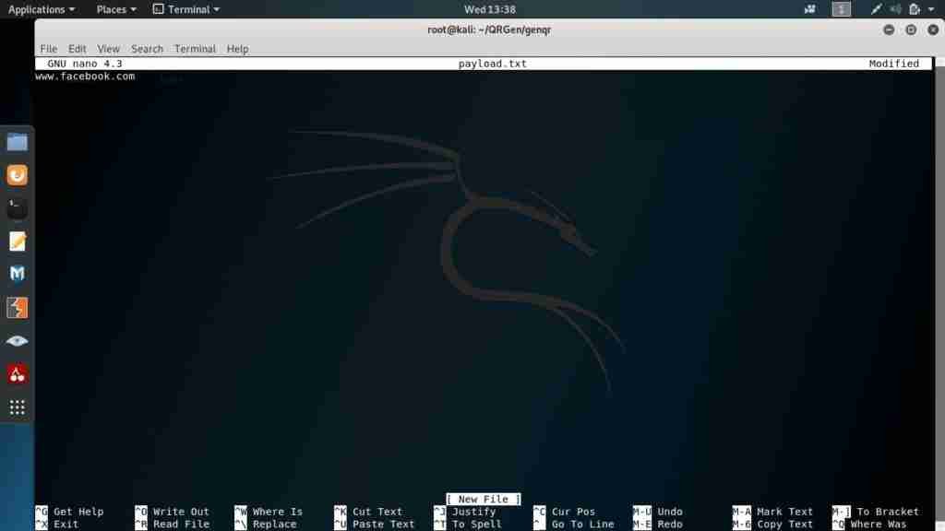Click the terminal vertical scrollbar

point(939,294)
